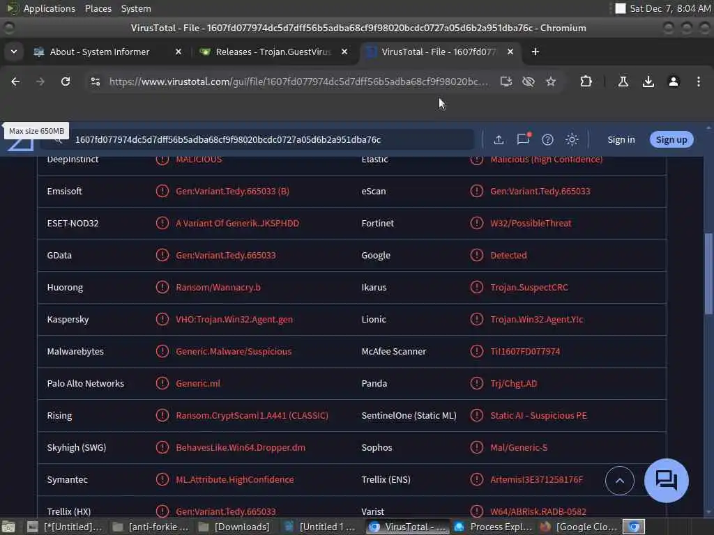
Task: Click the VirusTotal hash search field
Action: (273, 139)
